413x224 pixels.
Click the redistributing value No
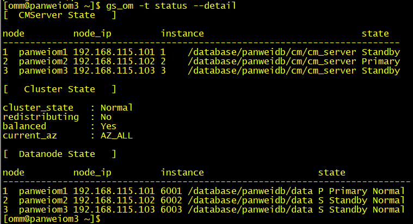[106, 117]
